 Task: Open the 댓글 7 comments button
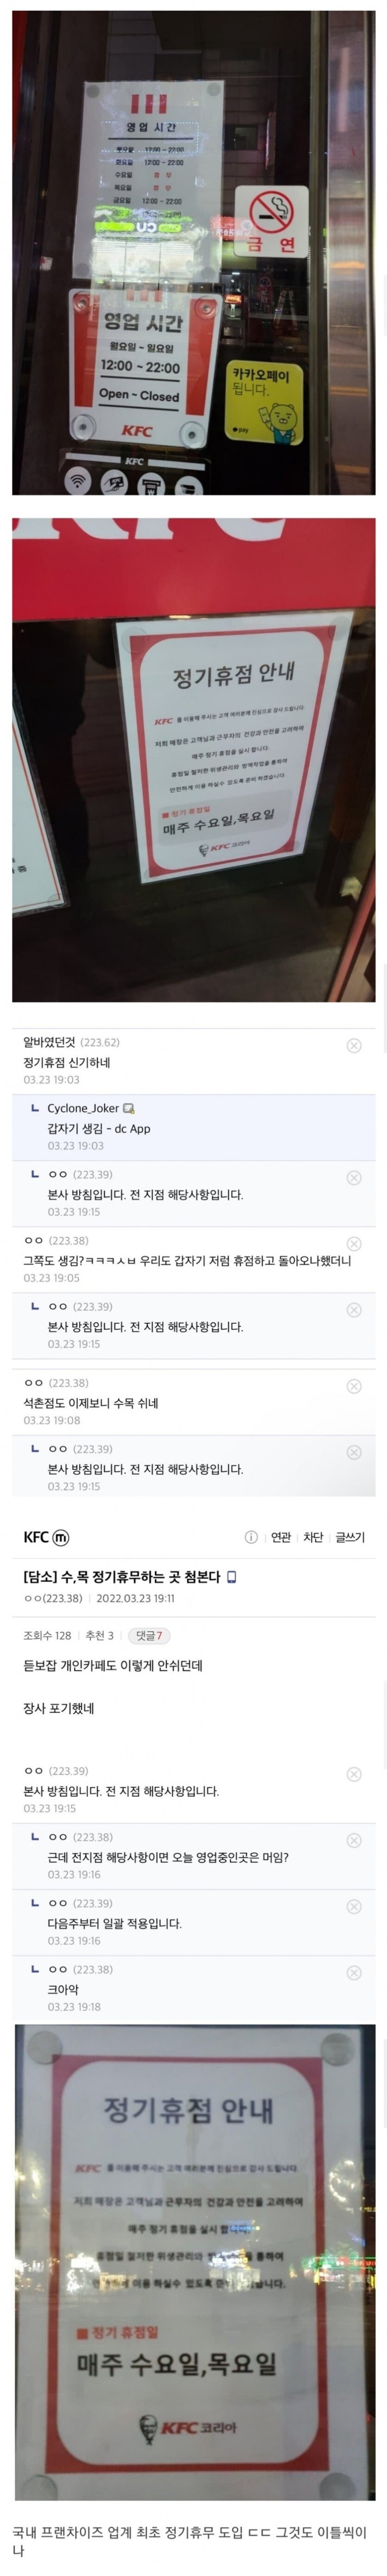[149, 1636]
